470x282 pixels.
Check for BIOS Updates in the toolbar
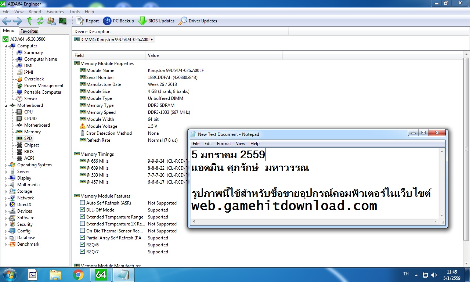click(156, 21)
